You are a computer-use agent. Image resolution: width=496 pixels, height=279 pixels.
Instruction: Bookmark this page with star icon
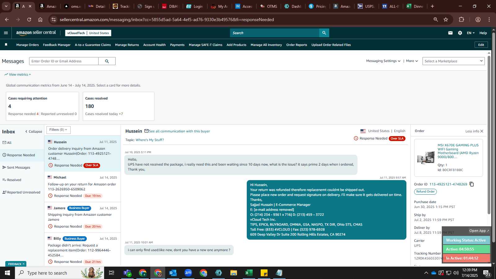click(446, 20)
